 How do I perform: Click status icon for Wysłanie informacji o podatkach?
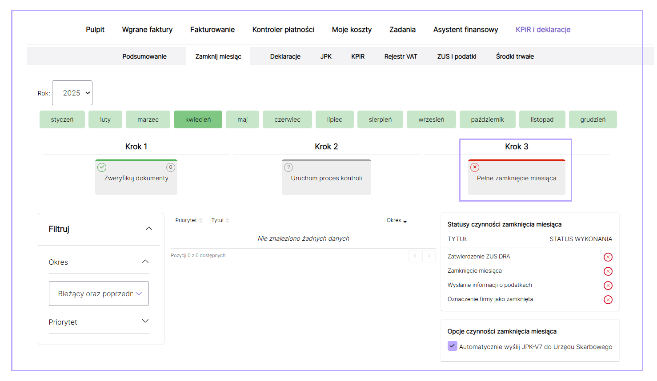click(x=608, y=286)
